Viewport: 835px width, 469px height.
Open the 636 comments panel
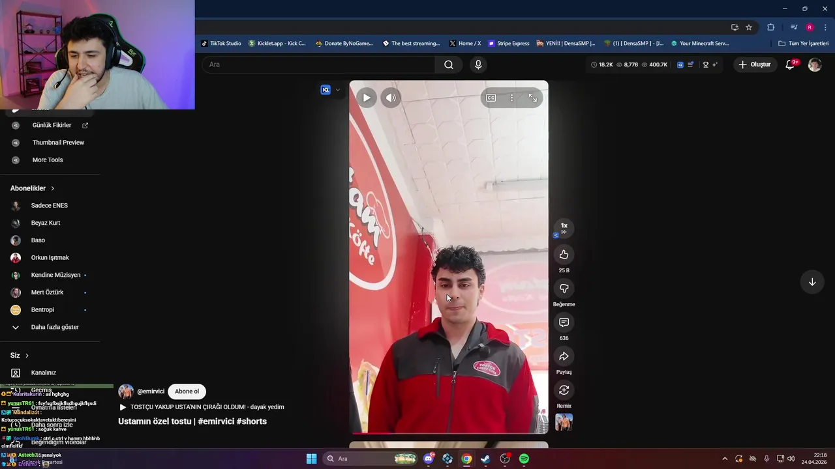click(564, 322)
